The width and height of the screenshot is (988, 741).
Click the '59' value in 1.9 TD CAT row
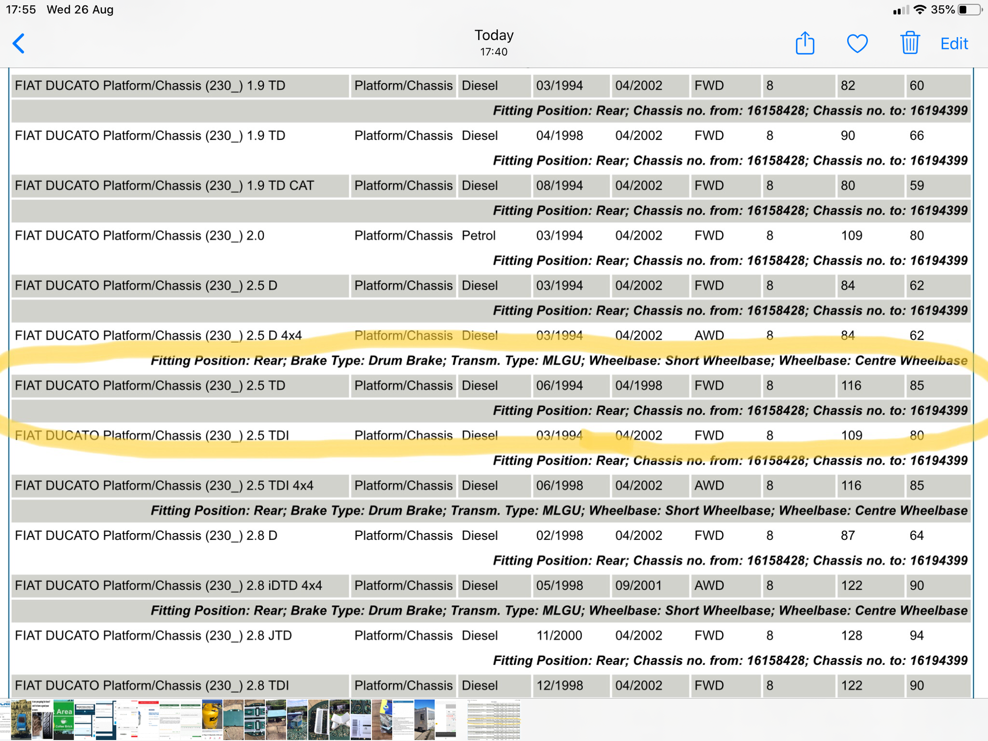coord(917,186)
